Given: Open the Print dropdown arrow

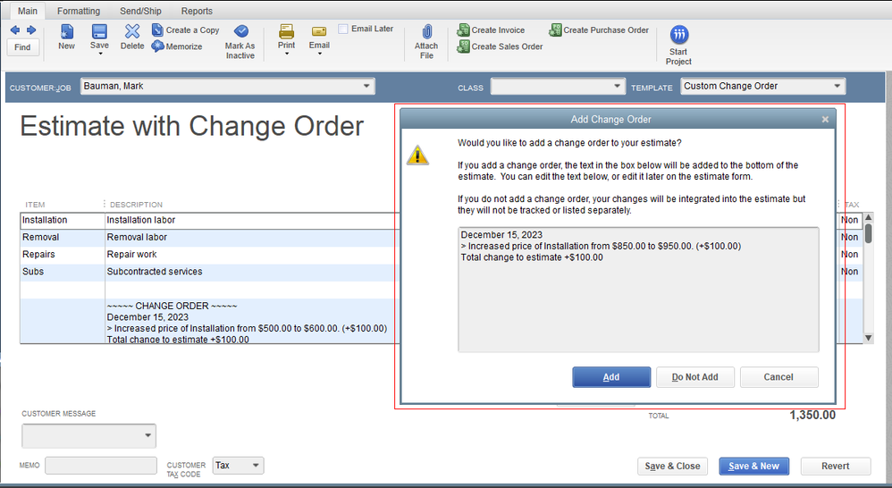Looking at the screenshot, I should 287,54.
